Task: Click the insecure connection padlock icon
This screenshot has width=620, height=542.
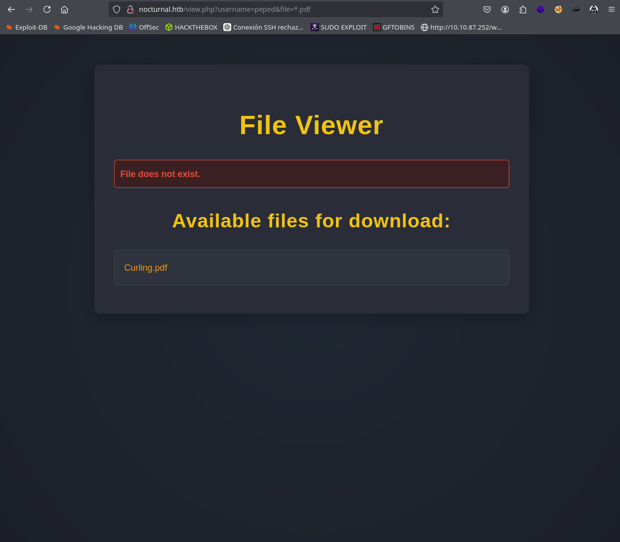Action: tap(130, 9)
